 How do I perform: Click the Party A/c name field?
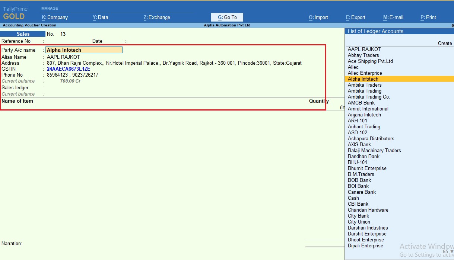(x=84, y=50)
